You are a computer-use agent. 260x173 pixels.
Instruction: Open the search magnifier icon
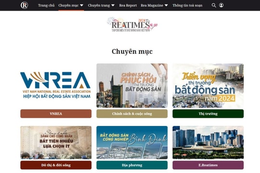click(x=214, y=5)
